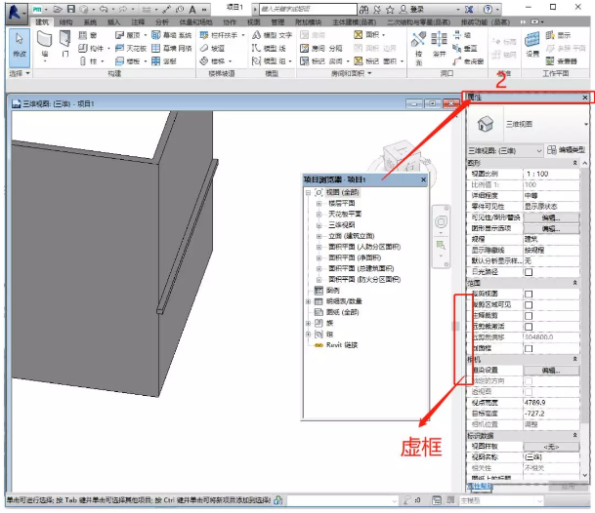The width and height of the screenshot is (595, 513).
Task: Click the work plane Viewer (查看器) tool
Action: tap(562, 61)
